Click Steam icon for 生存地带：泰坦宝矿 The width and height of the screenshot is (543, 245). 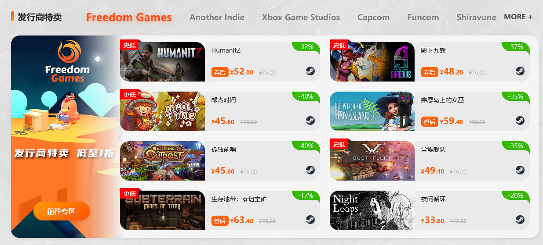pos(310,220)
